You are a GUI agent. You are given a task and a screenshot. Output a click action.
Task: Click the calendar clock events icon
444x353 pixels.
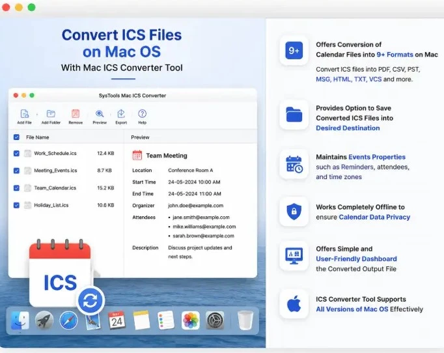coord(294,164)
